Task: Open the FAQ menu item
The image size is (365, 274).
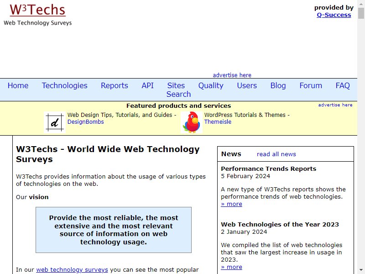Action: pyautogui.click(x=343, y=85)
